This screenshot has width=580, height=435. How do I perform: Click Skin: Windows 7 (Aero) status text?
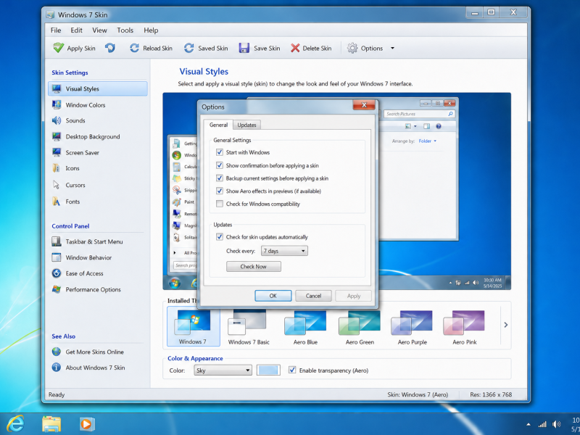coord(418,394)
